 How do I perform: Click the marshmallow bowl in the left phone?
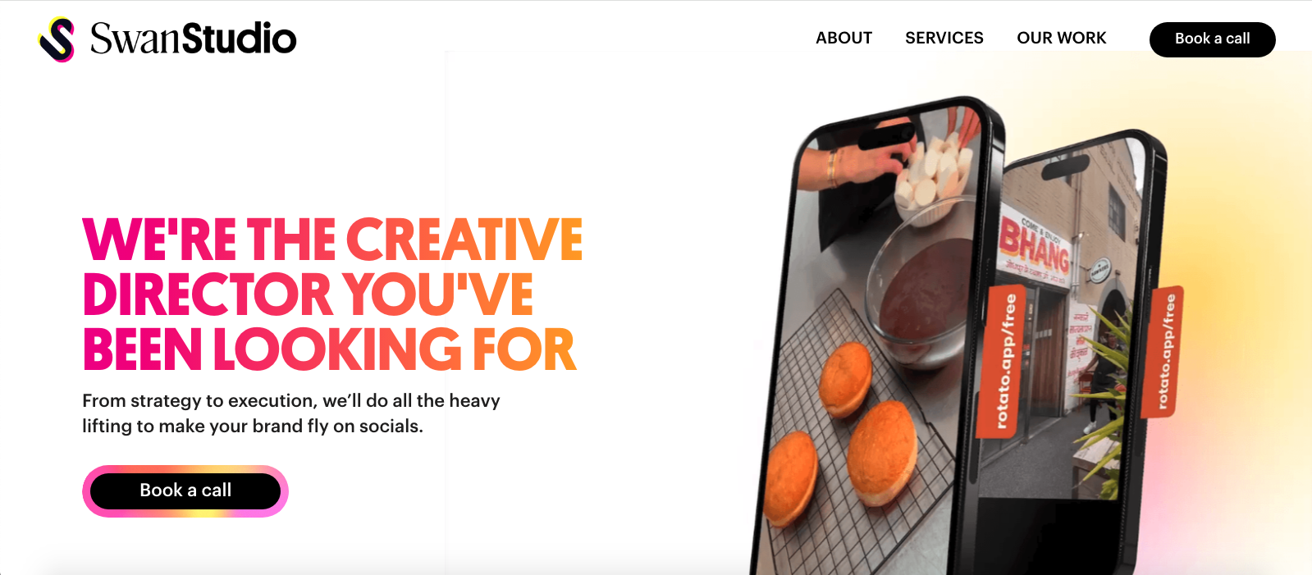pyautogui.click(x=935, y=182)
